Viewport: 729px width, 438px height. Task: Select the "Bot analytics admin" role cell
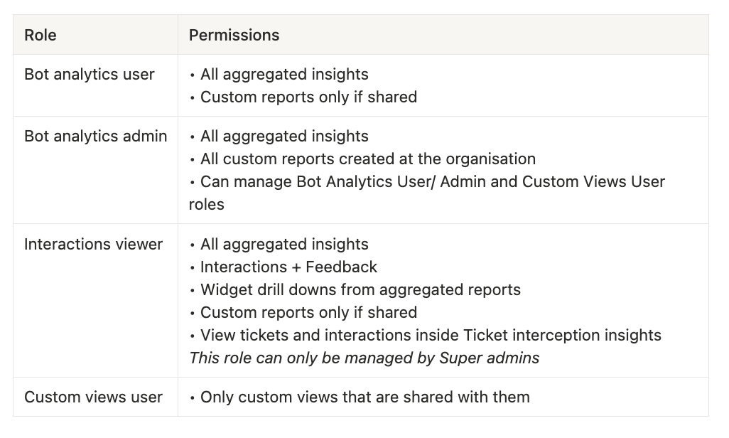pos(96,137)
